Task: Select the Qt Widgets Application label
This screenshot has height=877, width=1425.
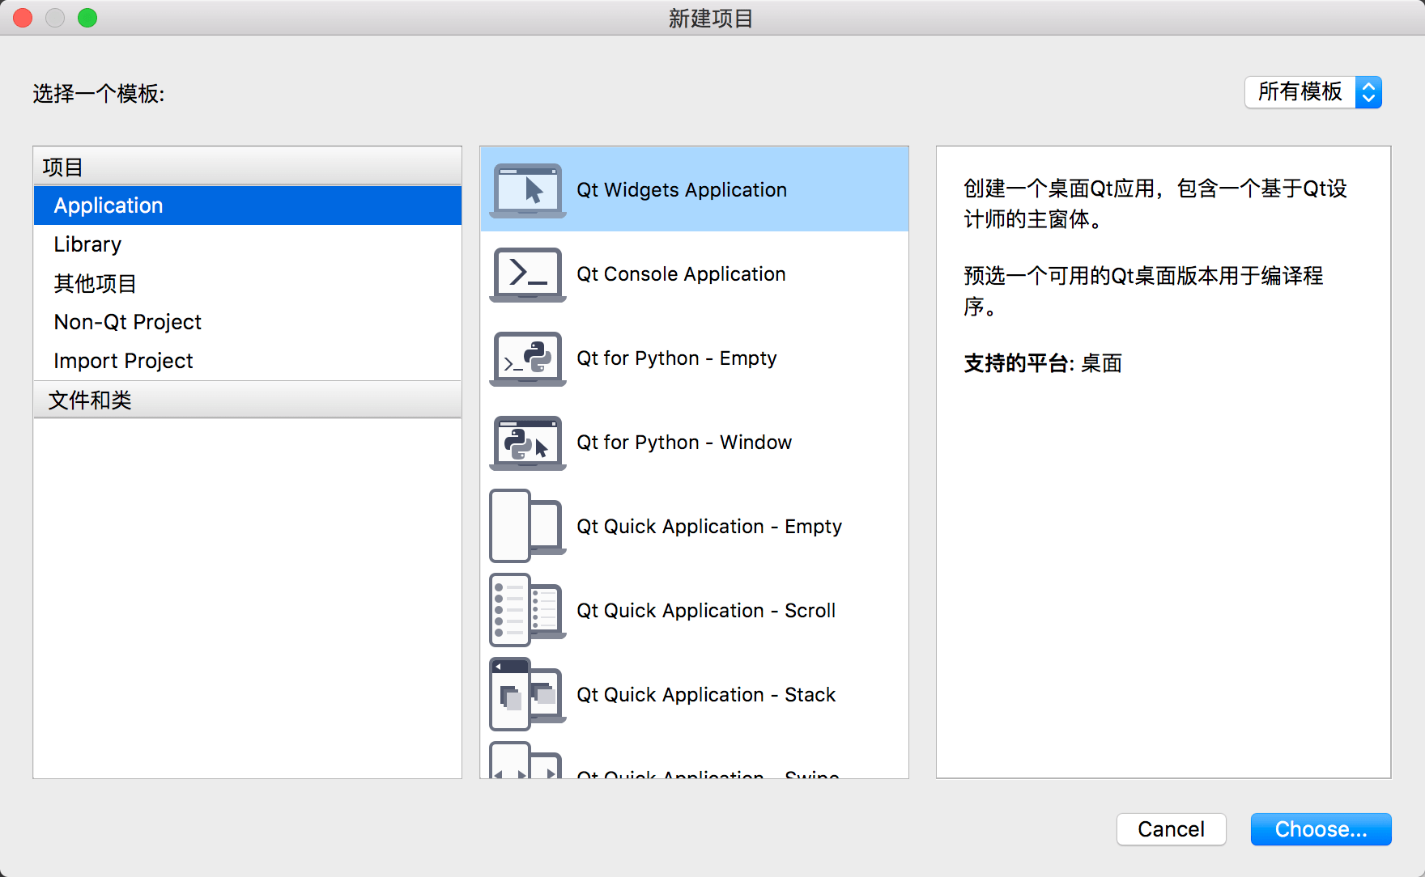Action: [682, 190]
